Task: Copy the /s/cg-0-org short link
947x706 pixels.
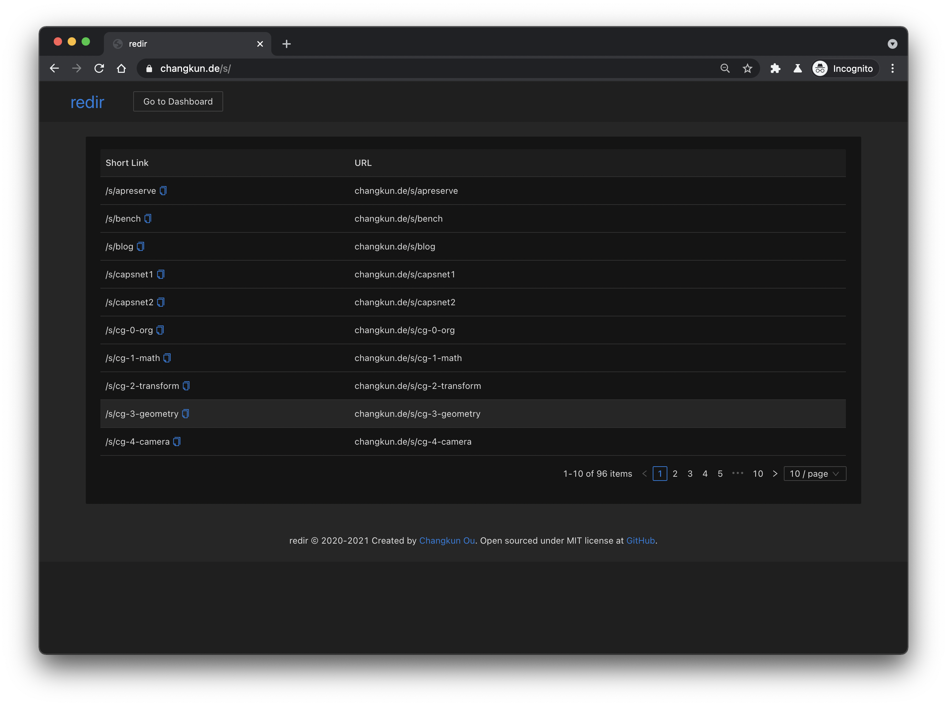Action: coord(160,330)
